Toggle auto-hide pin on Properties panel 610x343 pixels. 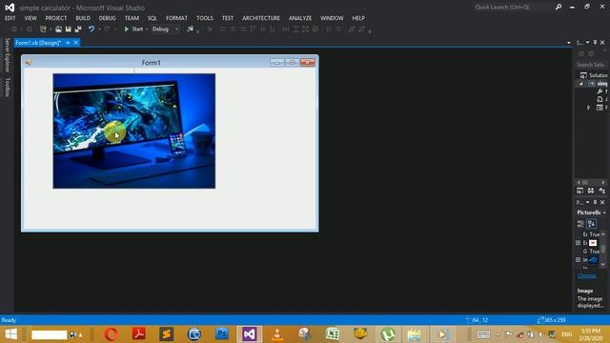click(x=595, y=202)
